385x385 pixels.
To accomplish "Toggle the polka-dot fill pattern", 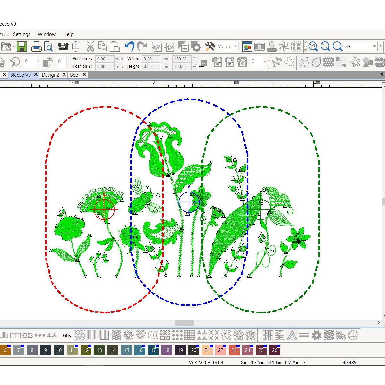I will pos(177,335).
